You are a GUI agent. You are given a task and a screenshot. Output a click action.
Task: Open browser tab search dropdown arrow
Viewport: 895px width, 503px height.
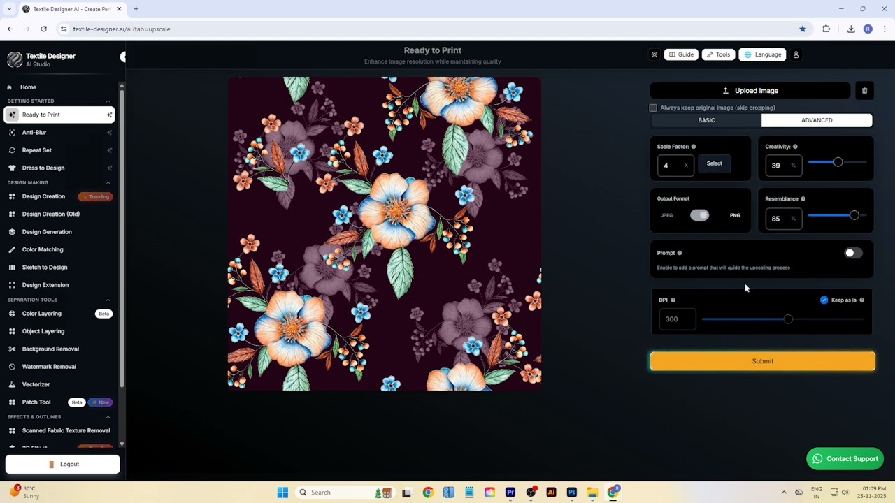point(9,9)
